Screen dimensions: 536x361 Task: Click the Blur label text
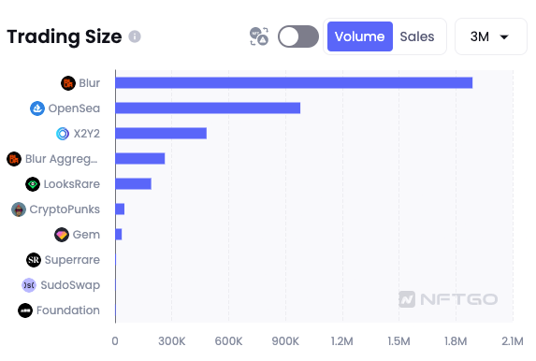[89, 83]
